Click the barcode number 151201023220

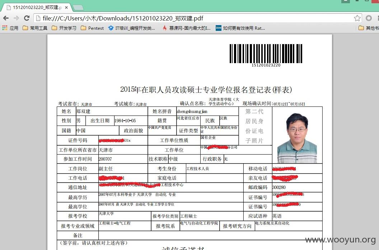coord(266,65)
